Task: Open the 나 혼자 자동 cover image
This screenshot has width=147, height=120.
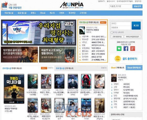Action: [x=33, y=81]
